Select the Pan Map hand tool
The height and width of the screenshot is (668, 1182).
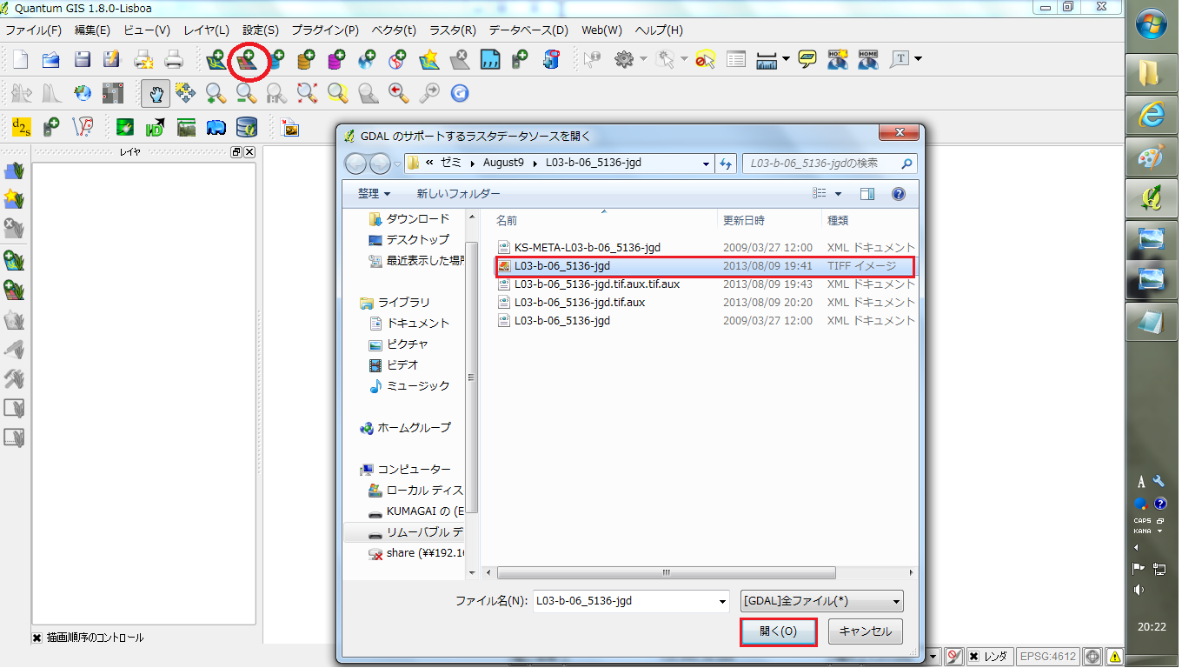click(156, 93)
